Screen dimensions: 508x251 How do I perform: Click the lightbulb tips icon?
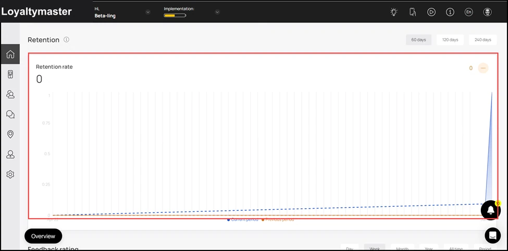point(394,12)
